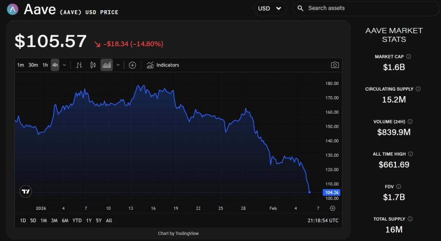Select the candlestick chart style

pos(93,65)
